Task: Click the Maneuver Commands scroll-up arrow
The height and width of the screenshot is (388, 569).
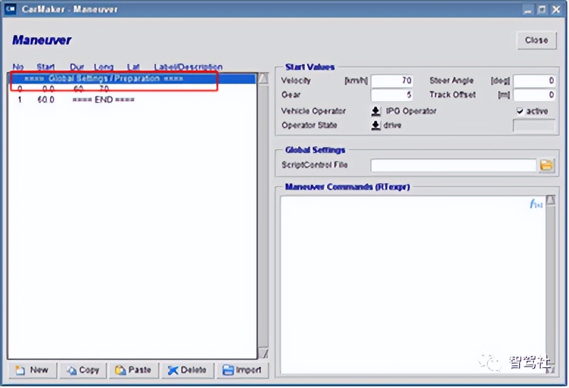Action: tap(550, 201)
